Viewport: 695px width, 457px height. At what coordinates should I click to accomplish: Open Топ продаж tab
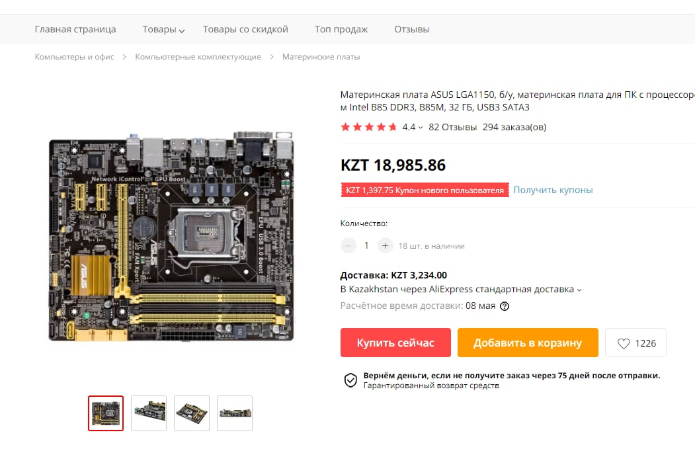[x=341, y=29]
